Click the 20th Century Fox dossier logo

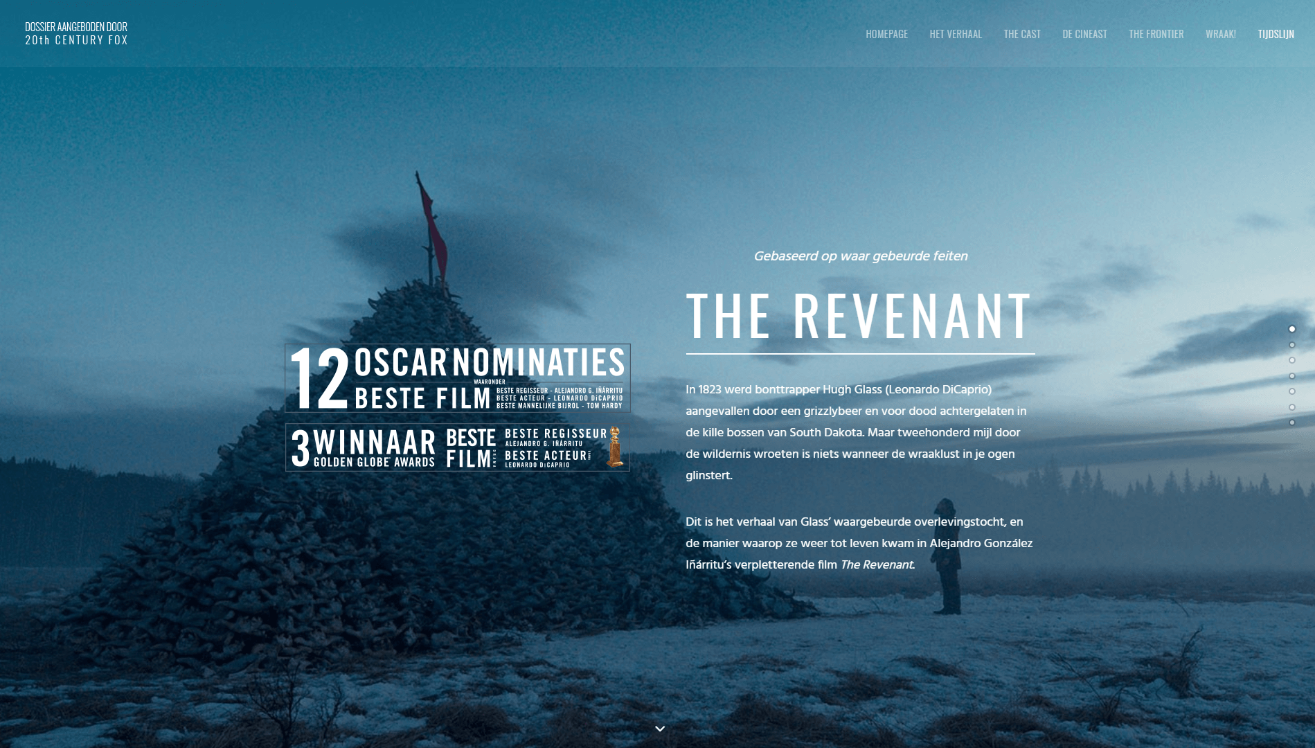pos(76,33)
